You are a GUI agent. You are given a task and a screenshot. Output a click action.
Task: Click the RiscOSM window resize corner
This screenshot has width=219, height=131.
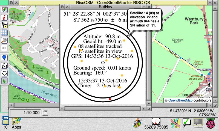(215, 105)
